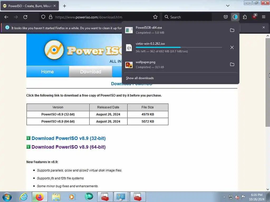The width and height of the screenshot is (270, 202).
Task: Click the virtio-win-0.1.262.iso file name
Action: coord(150,44)
